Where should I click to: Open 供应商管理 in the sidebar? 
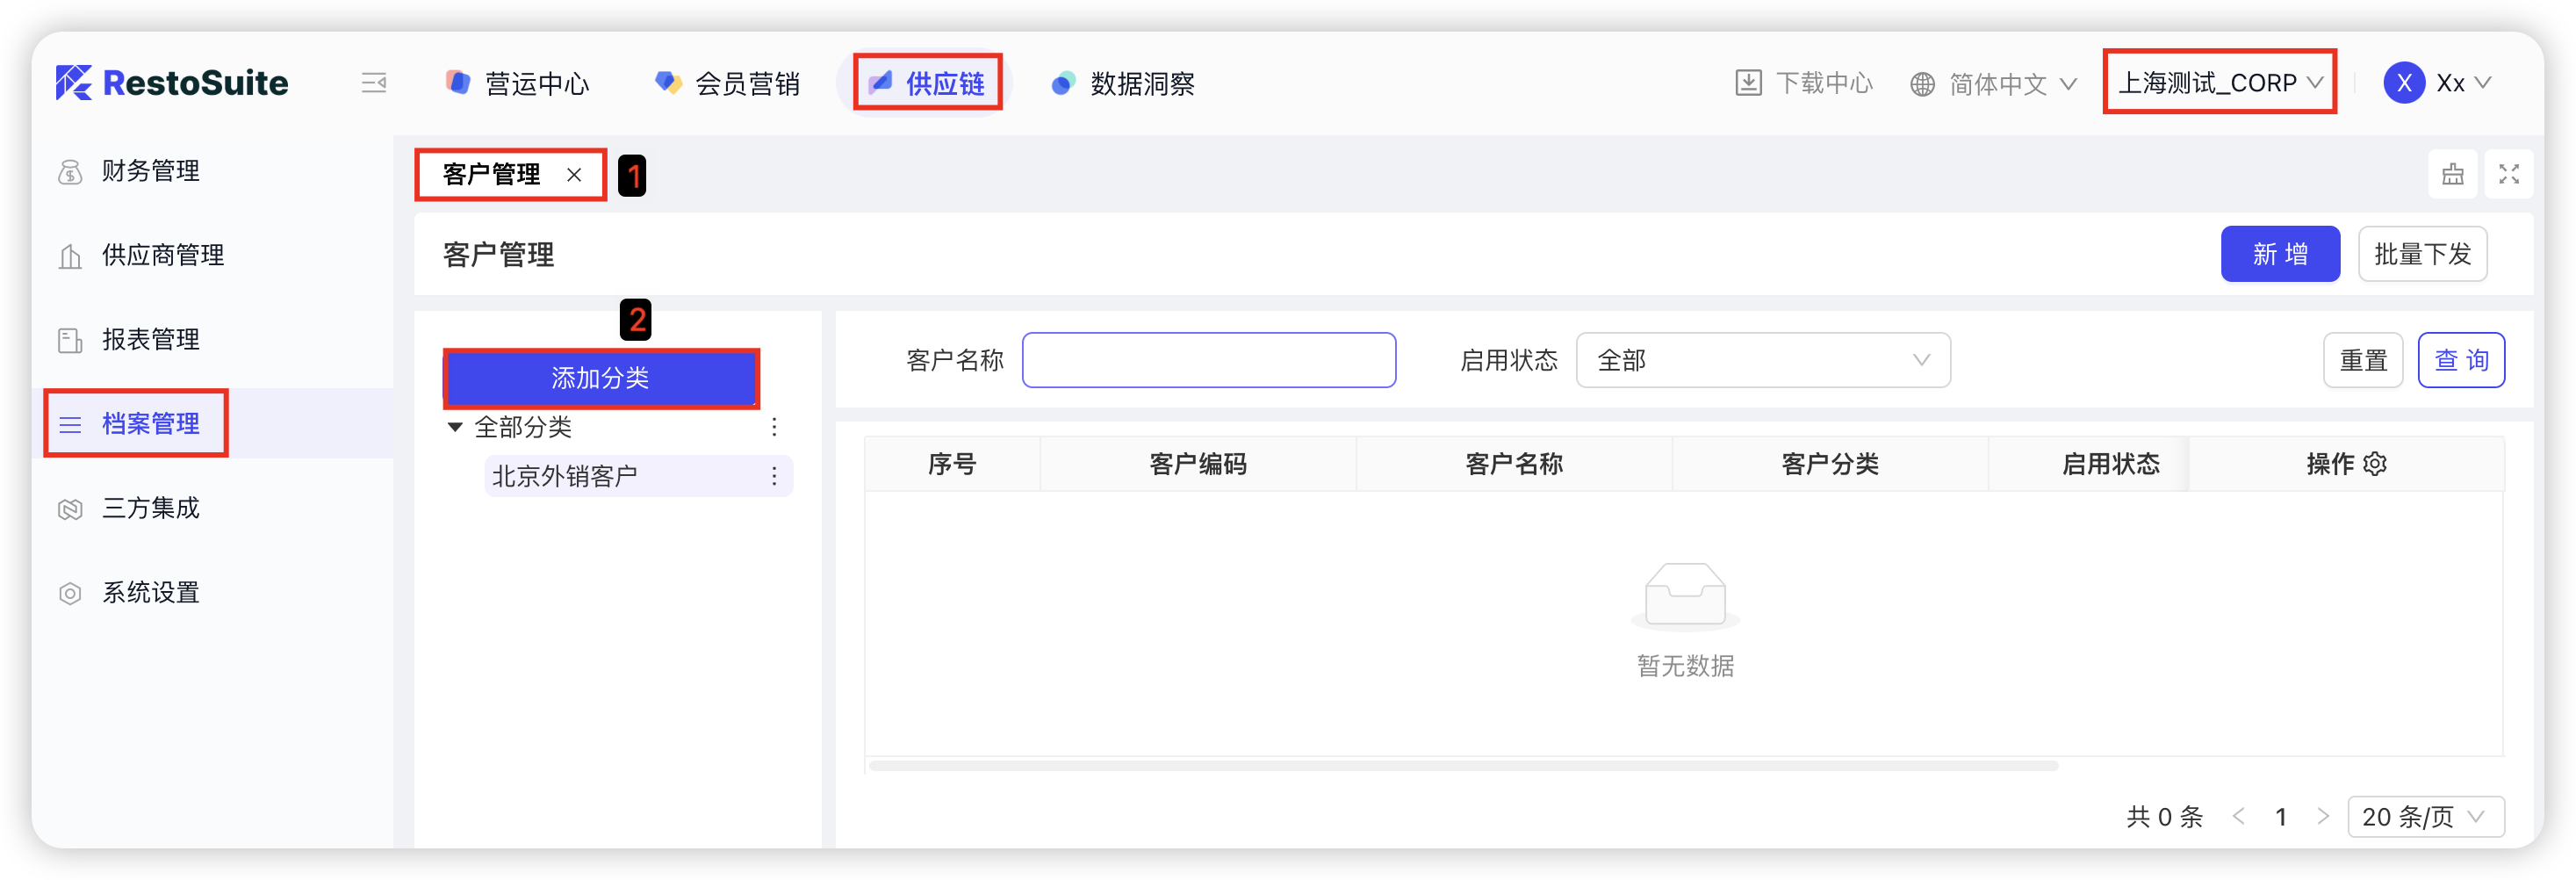[x=162, y=256]
